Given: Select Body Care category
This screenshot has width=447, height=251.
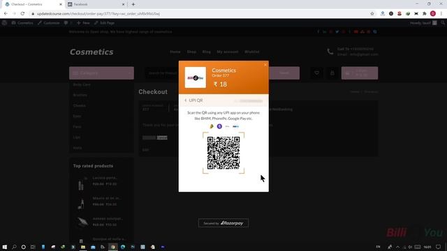Looking at the screenshot, I should pyautogui.click(x=82, y=84).
